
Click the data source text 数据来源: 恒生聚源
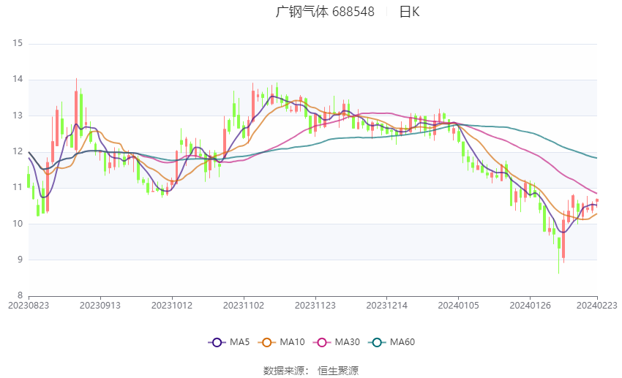click(311, 371)
